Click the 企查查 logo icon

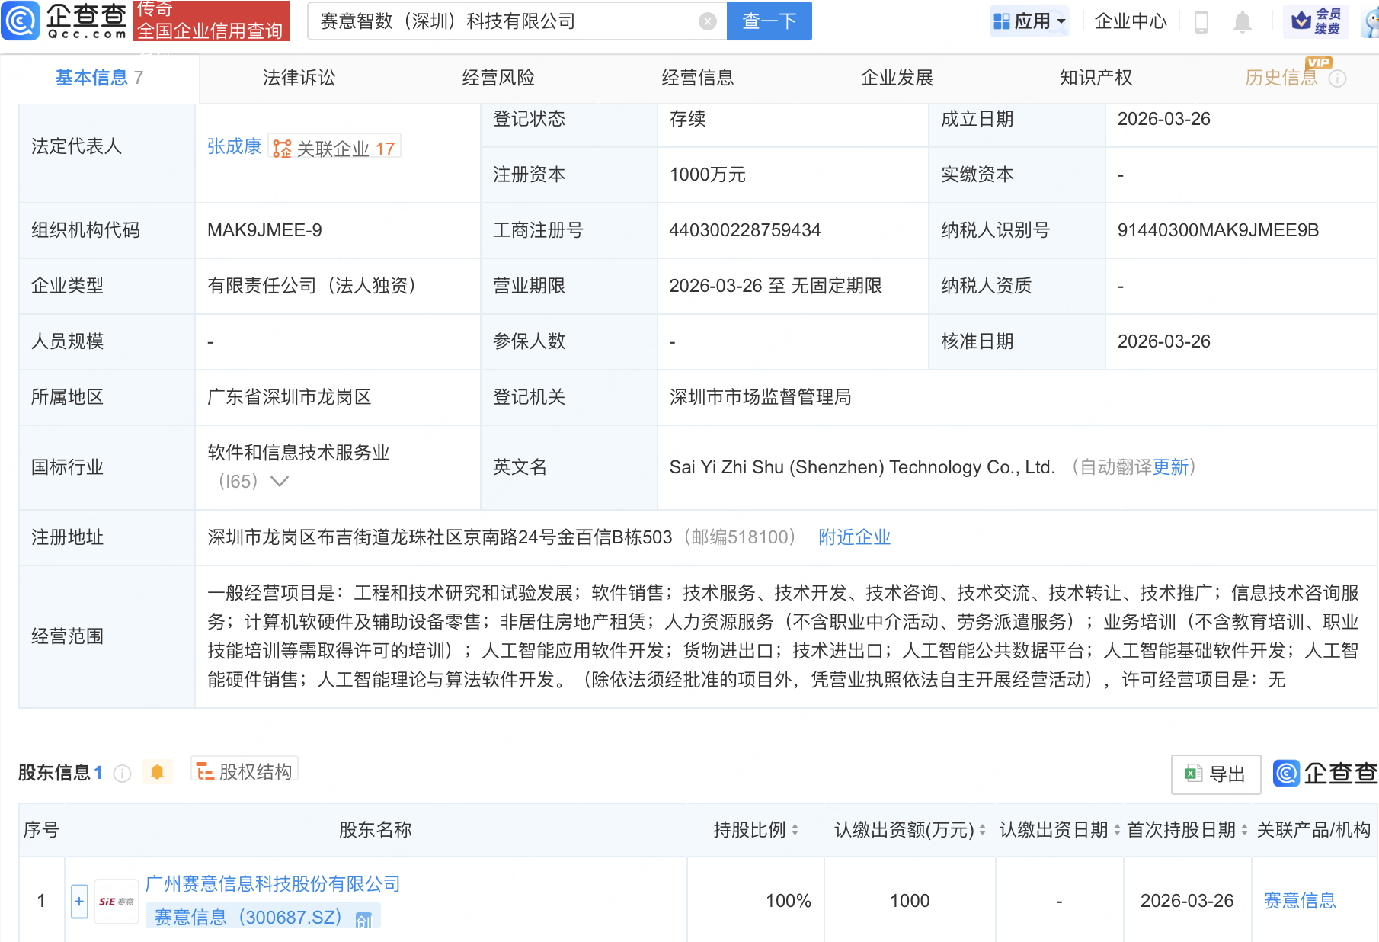pyautogui.click(x=21, y=21)
